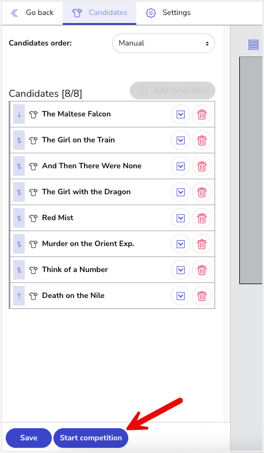Expand Murder on the Orient Exp. details
264x453 pixels.
(x=181, y=244)
